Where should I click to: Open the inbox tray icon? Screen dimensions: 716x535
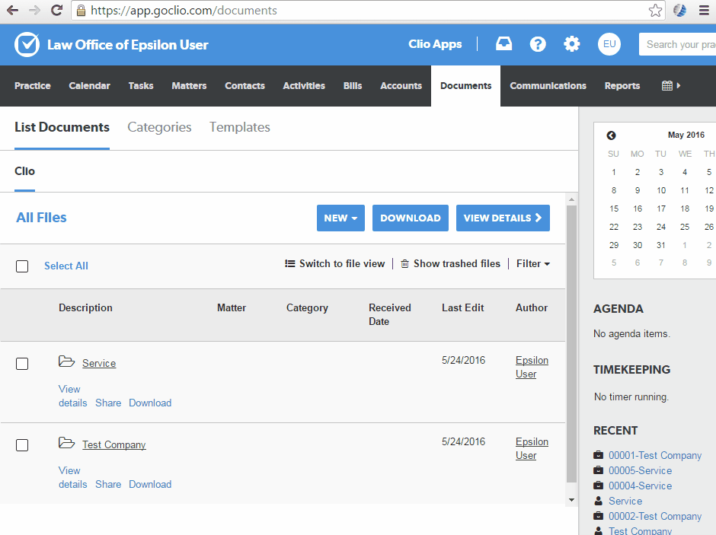point(503,44)
